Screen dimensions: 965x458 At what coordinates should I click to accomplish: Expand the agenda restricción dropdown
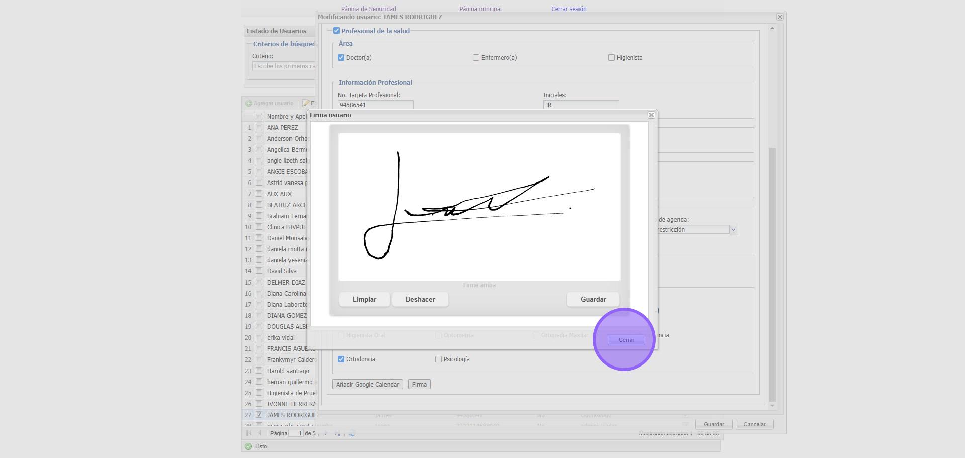coord(733,230)
